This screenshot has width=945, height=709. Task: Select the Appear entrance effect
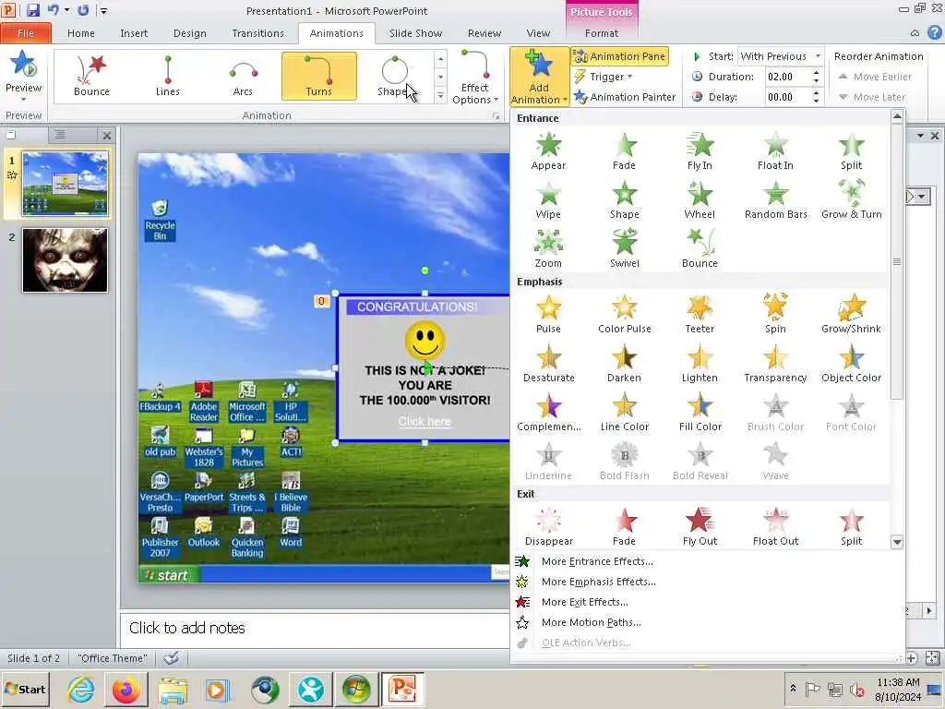548,151
